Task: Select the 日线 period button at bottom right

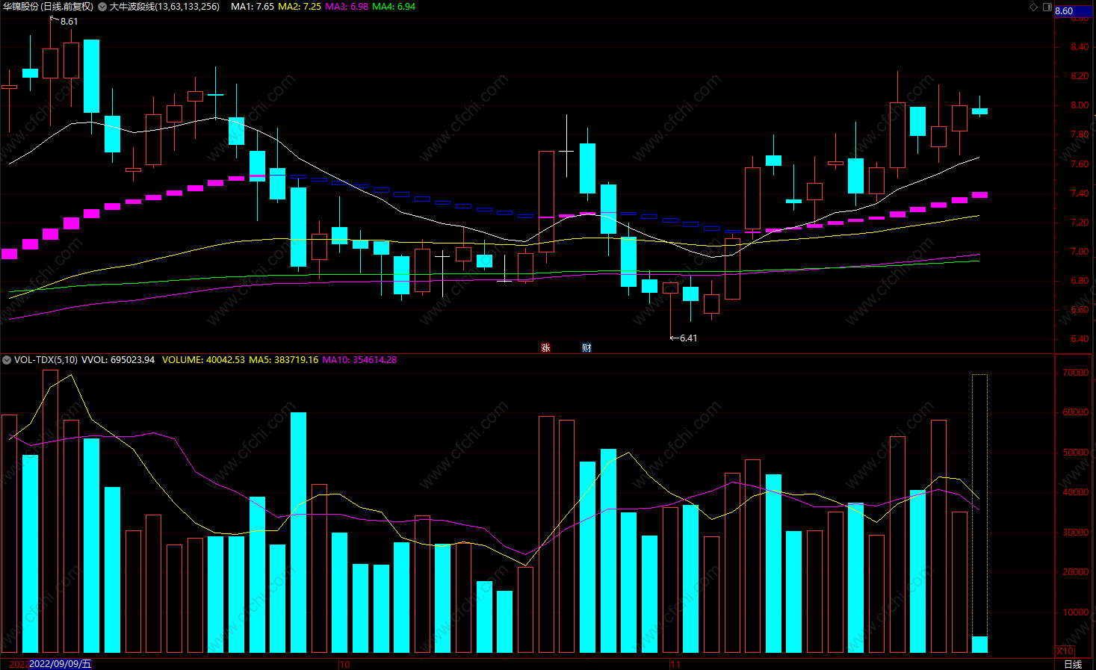Action: tap(1073, 664)
